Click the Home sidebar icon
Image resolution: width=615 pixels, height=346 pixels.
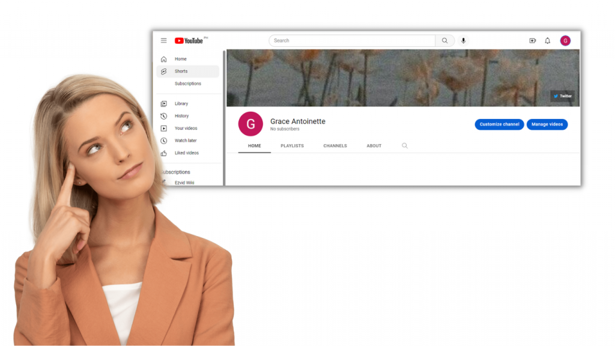point(163,59)
